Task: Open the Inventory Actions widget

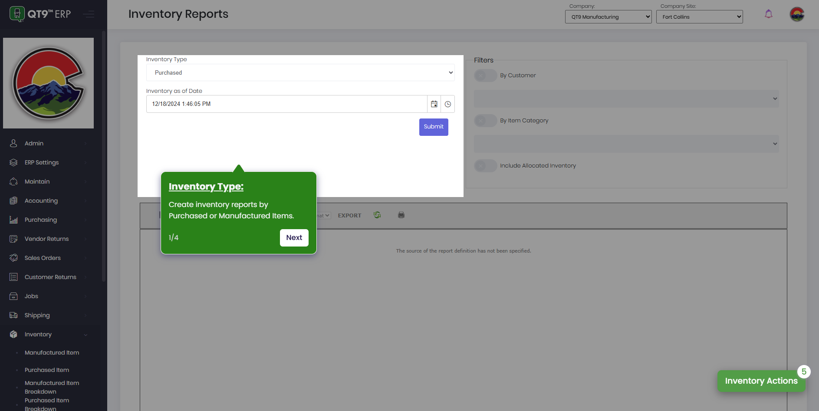Action: click(x=761, y=381)
